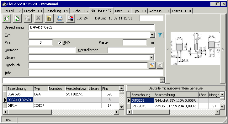Select the IRF3205 component row

point(173,100)
